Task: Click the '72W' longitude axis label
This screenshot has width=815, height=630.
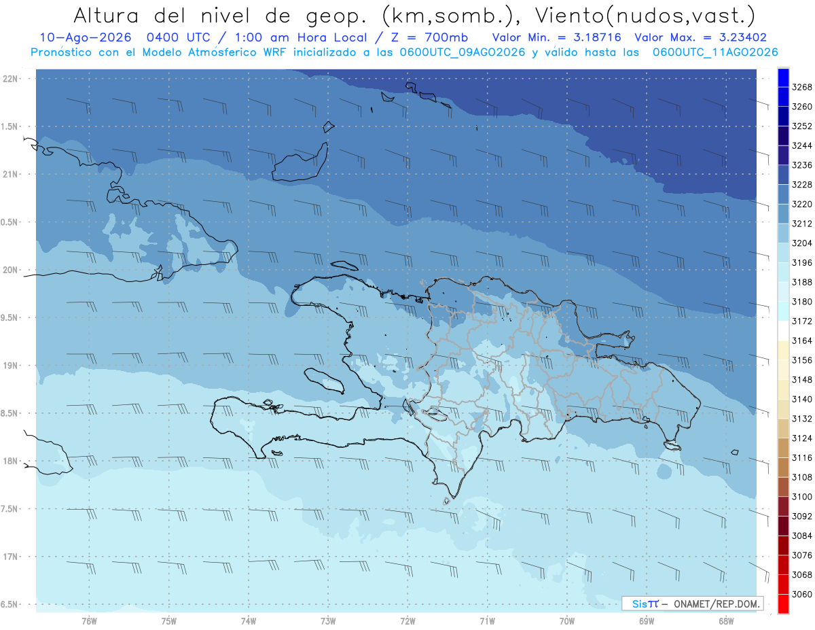Action: [x=407, y=620]
